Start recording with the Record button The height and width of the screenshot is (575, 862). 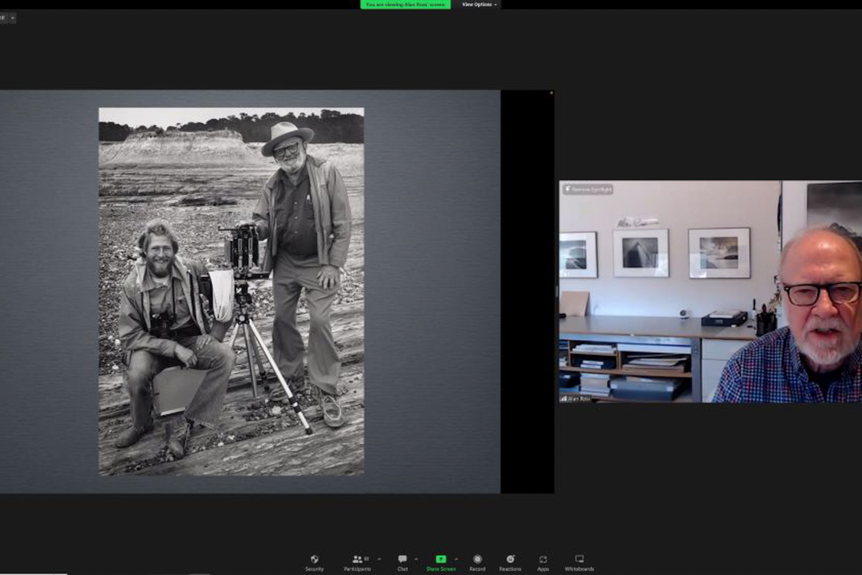click(477, 561)
